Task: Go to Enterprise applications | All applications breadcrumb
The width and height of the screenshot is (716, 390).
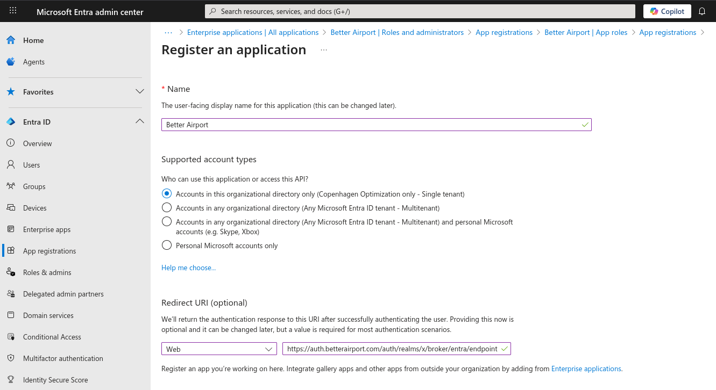Action: [x=253, y=32]
